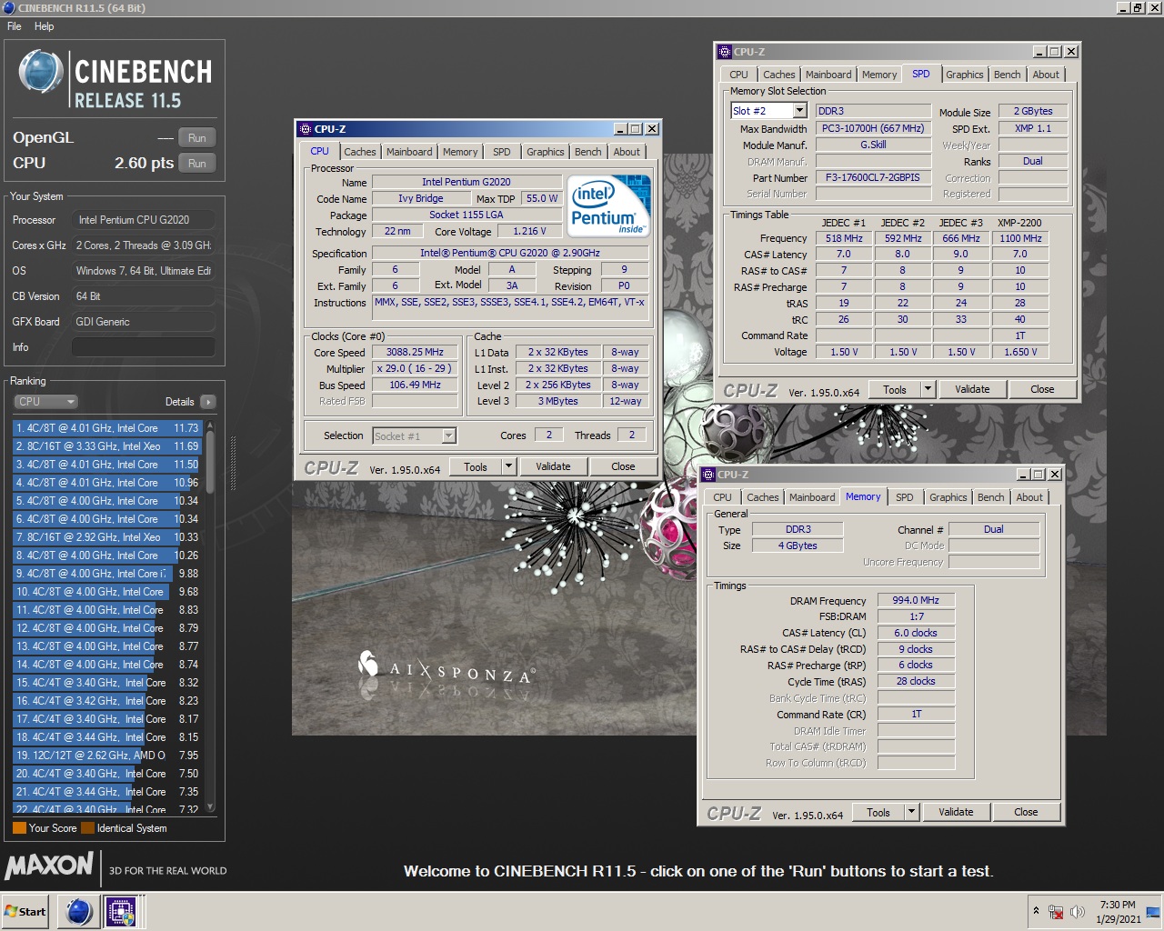1164x931 pixels.
Task: Switch to Memory tab in SPD window
Action: tap(879, 75)
